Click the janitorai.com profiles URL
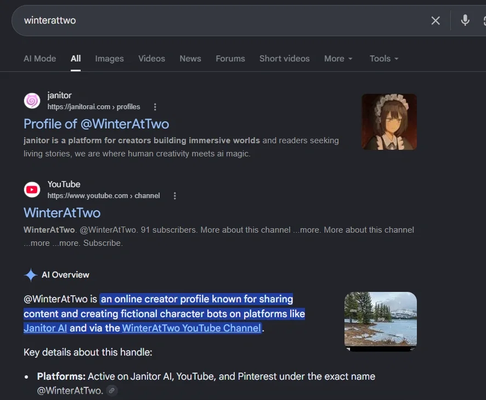Image resolution: width=486 pixels, height=400 pixels. click(94, 107)
